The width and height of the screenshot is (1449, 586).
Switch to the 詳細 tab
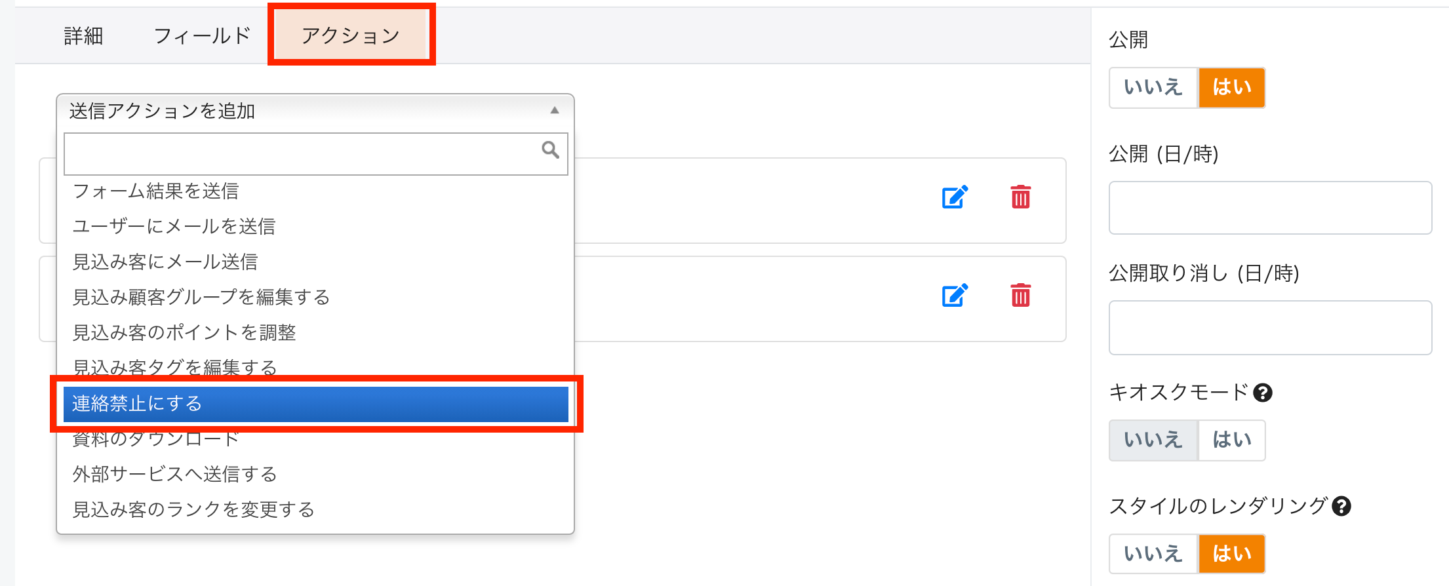point(83,36)
